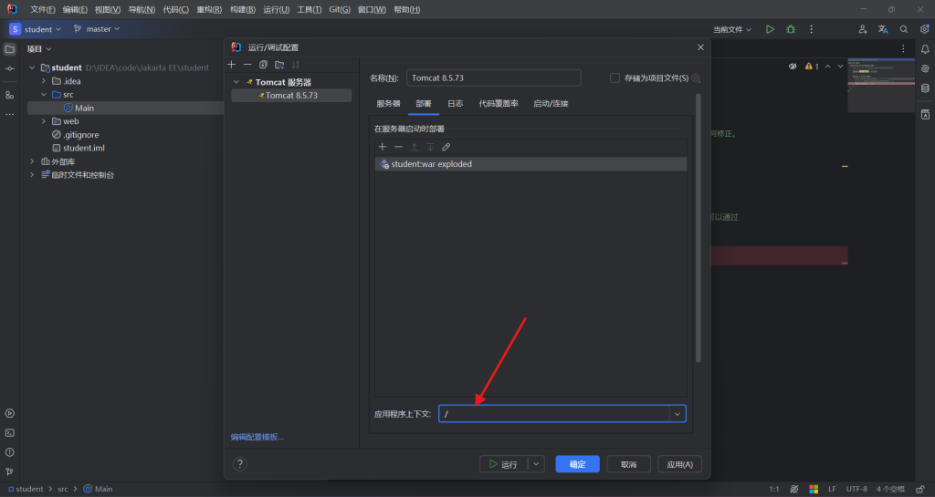Click the application context input field

pos(554,414)
